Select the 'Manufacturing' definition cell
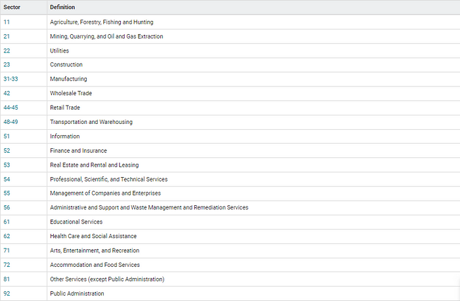 [254, 79]
